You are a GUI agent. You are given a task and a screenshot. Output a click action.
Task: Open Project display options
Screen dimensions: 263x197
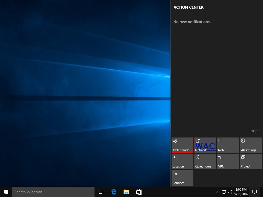point(251,161)
